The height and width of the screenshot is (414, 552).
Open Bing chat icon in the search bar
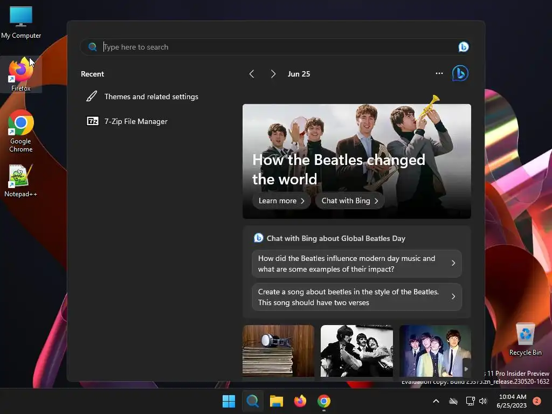coord(463,47)
